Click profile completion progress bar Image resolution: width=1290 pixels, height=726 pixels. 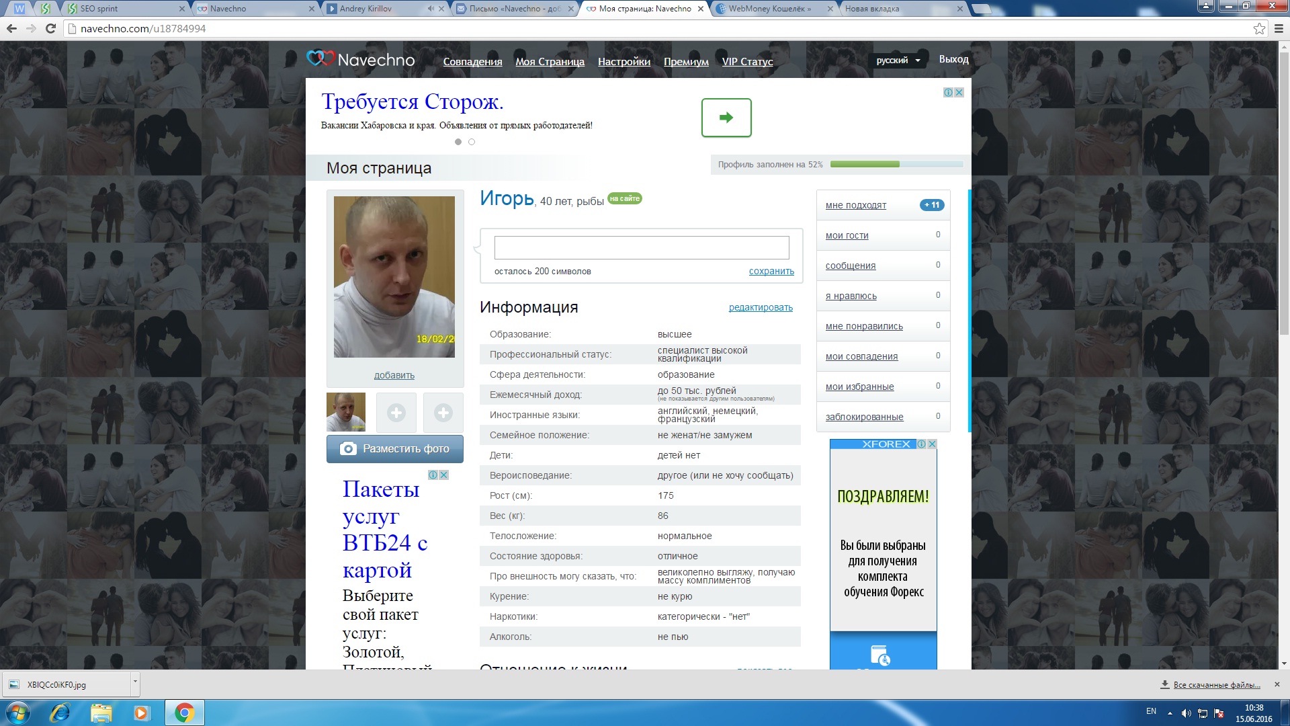[x=896, y=164]
